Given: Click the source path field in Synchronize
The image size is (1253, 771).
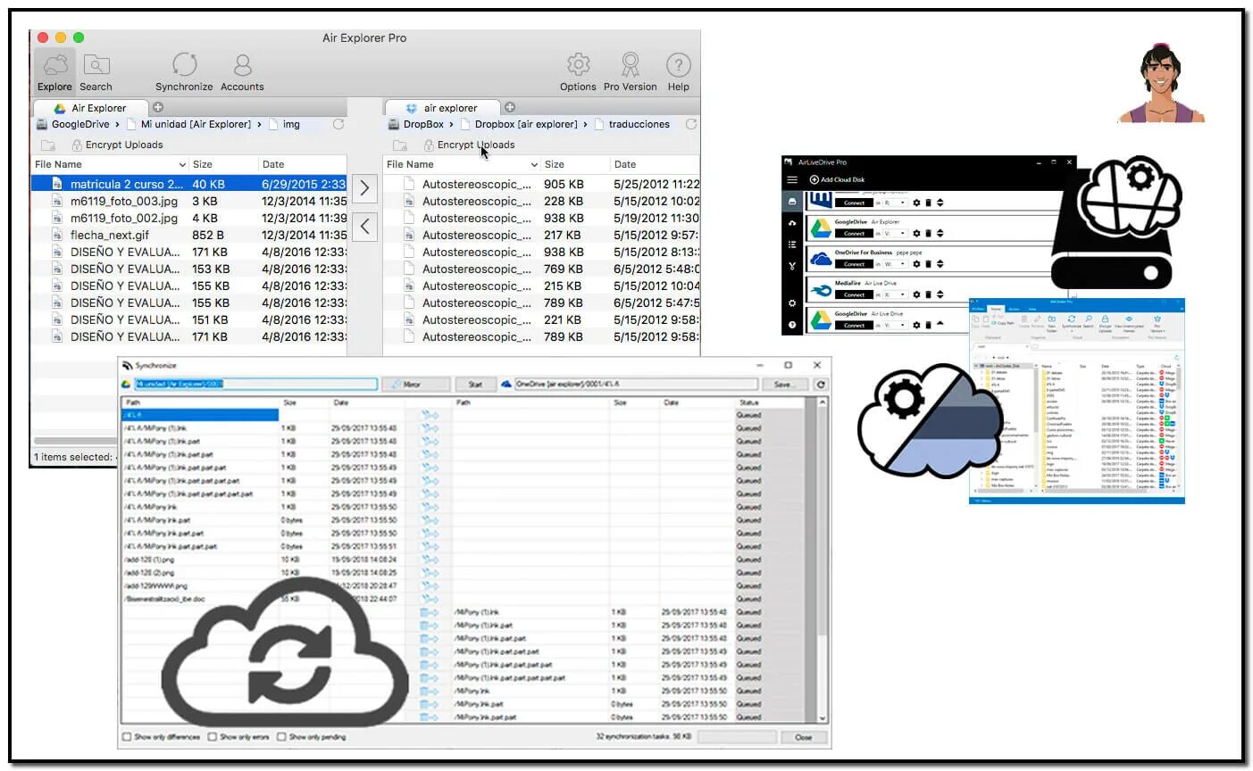Looking at the screenshot, I should point(255,384).
